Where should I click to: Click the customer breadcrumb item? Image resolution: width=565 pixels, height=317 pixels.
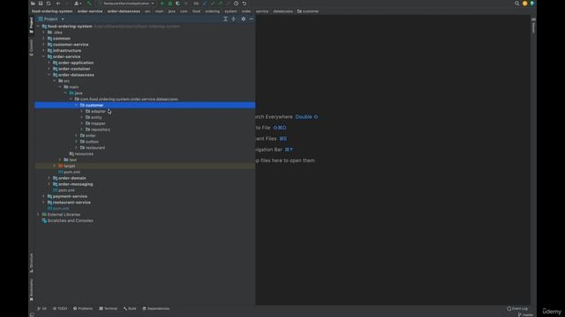pyautogui.click(x=308, y=11)
